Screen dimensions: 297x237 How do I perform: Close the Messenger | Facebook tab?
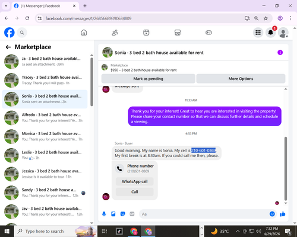[74, 6]
